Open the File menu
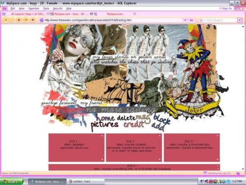Screen dimensions: 246x185 [5, 9]
